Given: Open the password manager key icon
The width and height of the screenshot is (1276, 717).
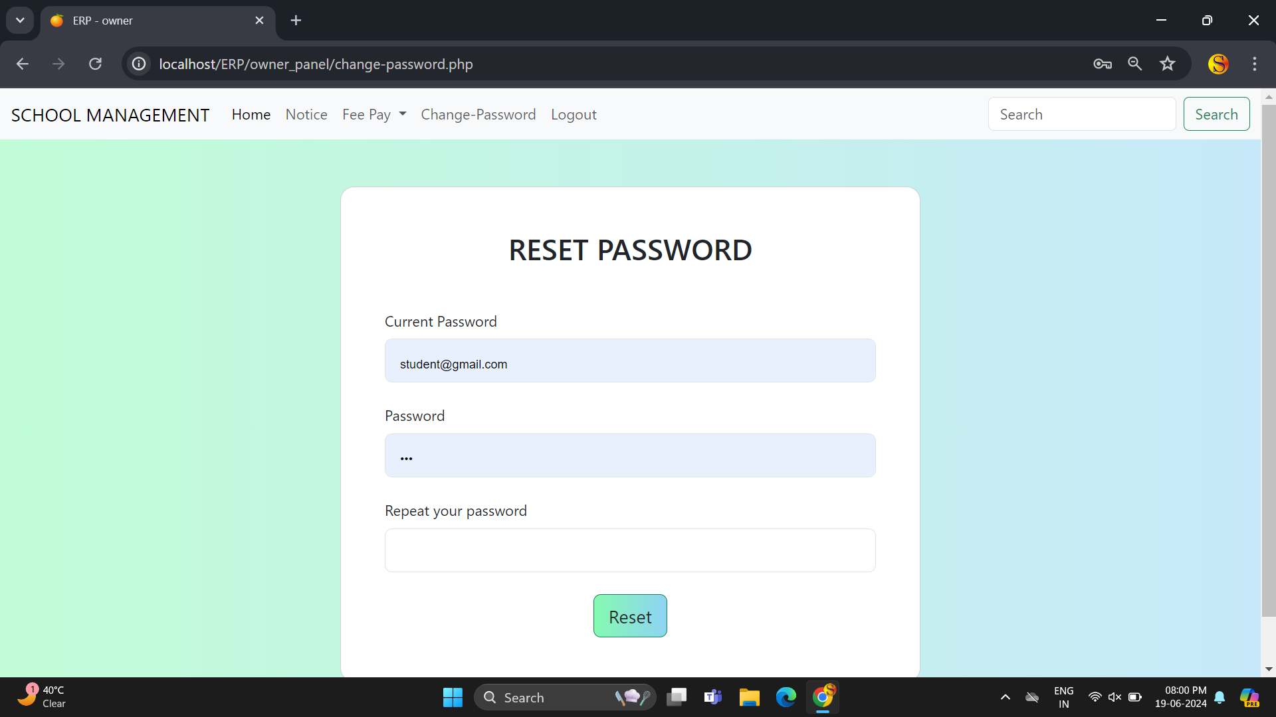Looking at the screenshot, I should 1103,64.
